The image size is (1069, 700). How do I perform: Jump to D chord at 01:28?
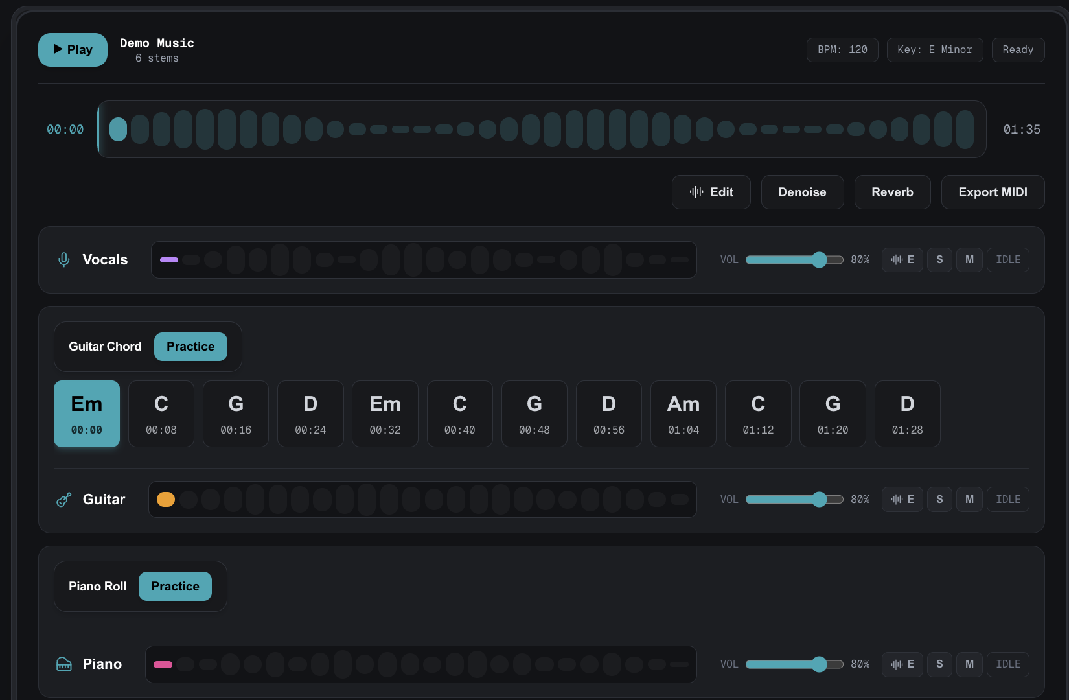pos(908,414)
